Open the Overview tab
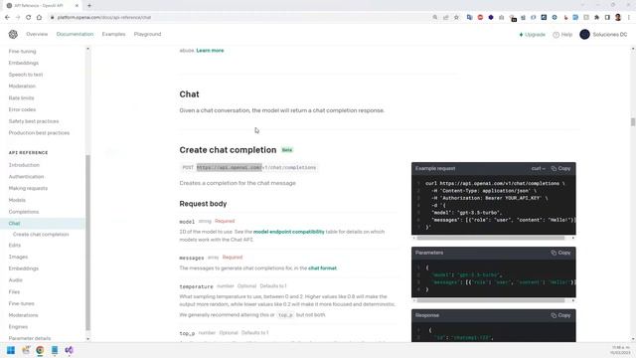The height and width of the screenshot is (358, 636). (37, 34)
